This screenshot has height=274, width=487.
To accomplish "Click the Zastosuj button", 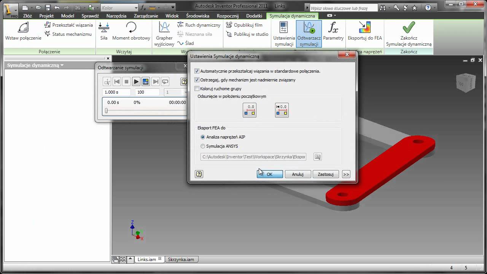I will pos(326,174).
